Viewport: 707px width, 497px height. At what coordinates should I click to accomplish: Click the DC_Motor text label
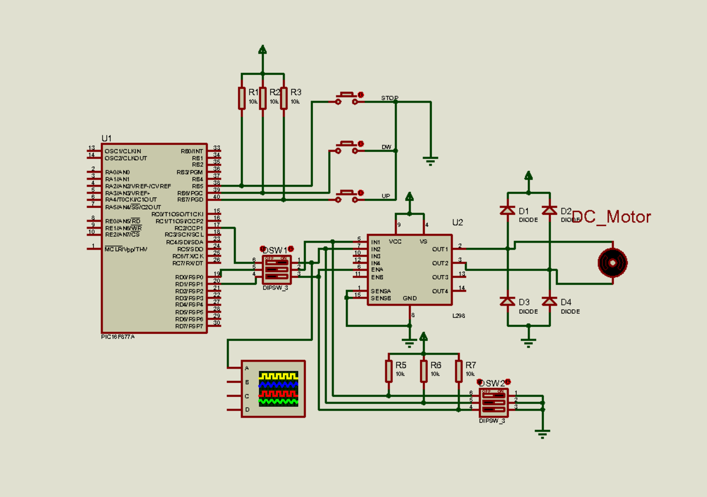pos(611,217)
